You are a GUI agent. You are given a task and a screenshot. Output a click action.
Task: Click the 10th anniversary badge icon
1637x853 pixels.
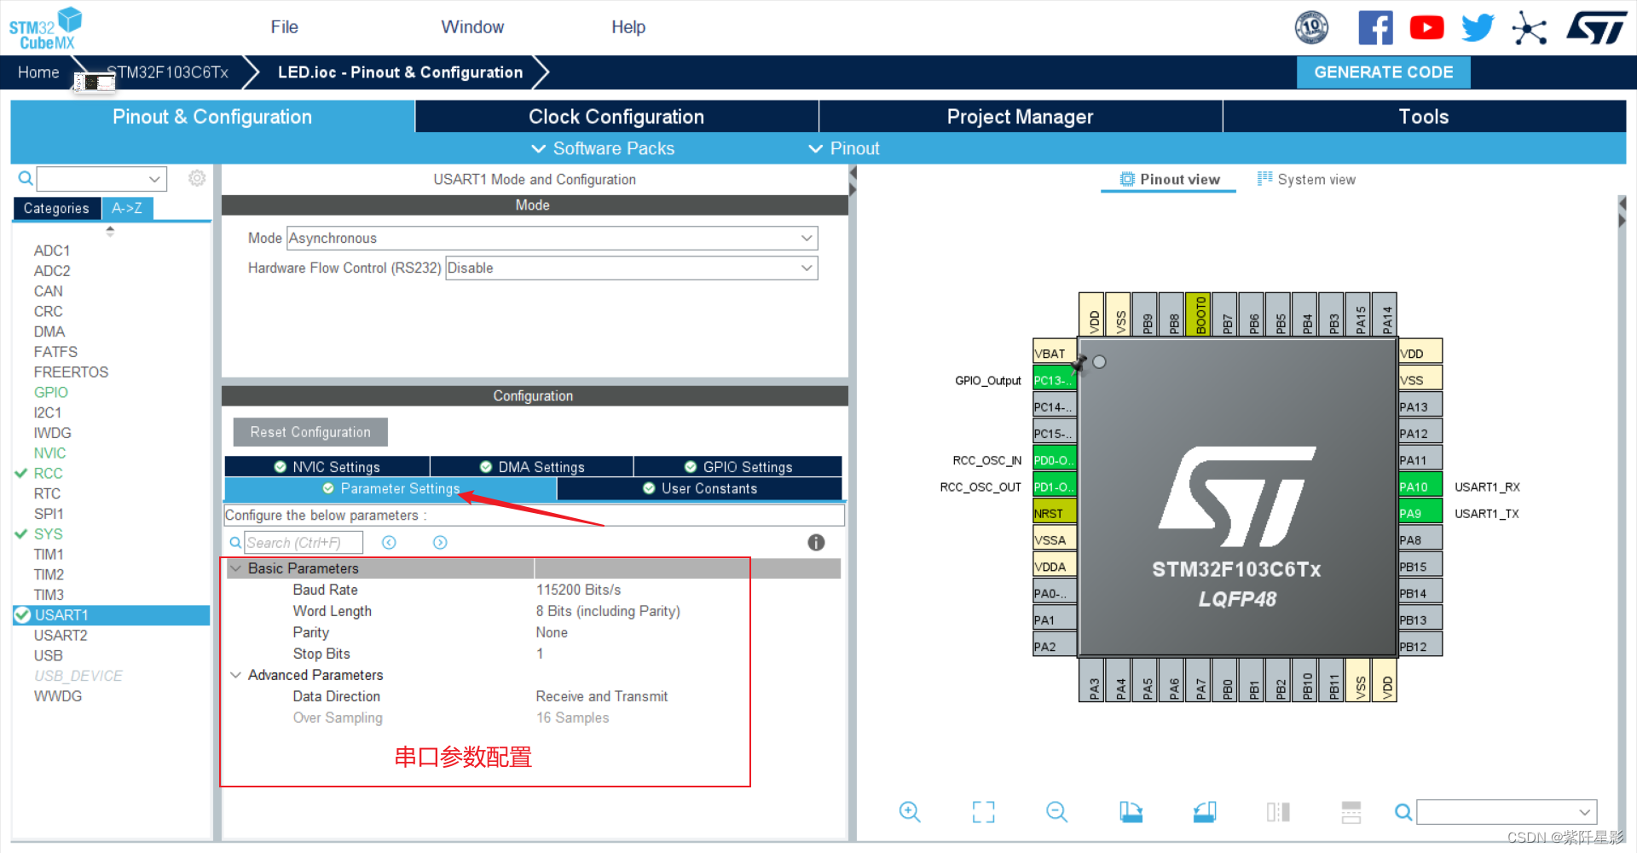click(x=1311, y=28)
